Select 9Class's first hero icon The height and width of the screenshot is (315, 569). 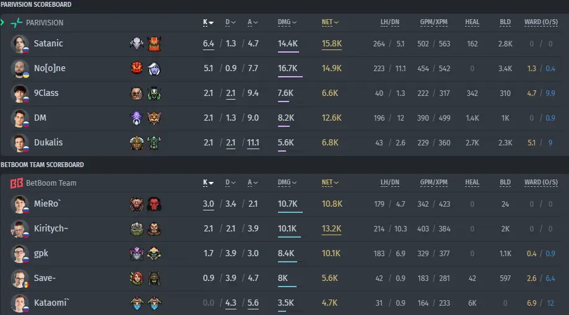coord(137,93)
